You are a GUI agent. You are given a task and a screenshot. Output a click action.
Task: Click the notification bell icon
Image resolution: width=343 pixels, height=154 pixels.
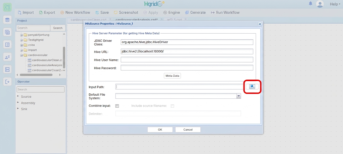(311, 4)
